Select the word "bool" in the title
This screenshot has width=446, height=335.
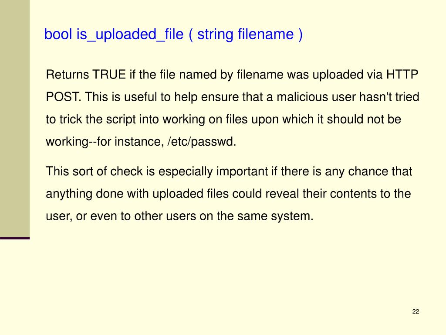58,34
